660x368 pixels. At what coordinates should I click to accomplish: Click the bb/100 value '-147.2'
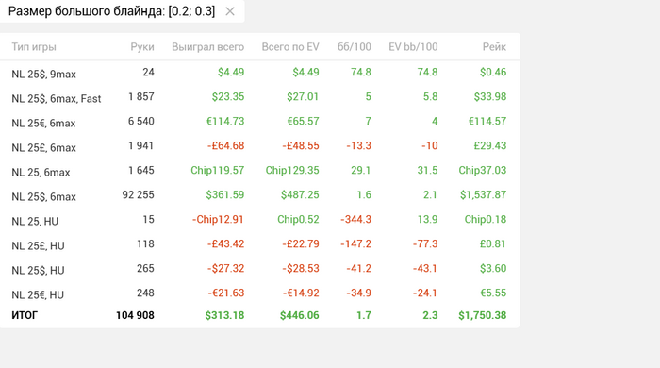(x=355, y=243)
